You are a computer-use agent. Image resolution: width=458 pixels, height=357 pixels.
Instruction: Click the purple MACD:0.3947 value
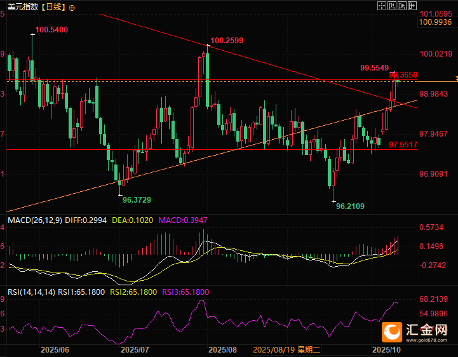(183, 220)
